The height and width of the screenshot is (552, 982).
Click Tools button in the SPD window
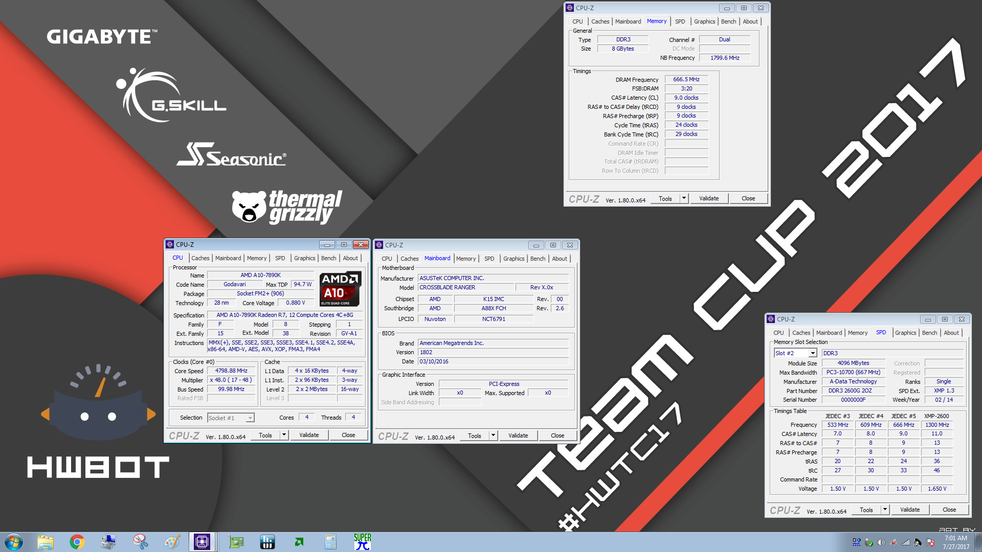[866, 510]
